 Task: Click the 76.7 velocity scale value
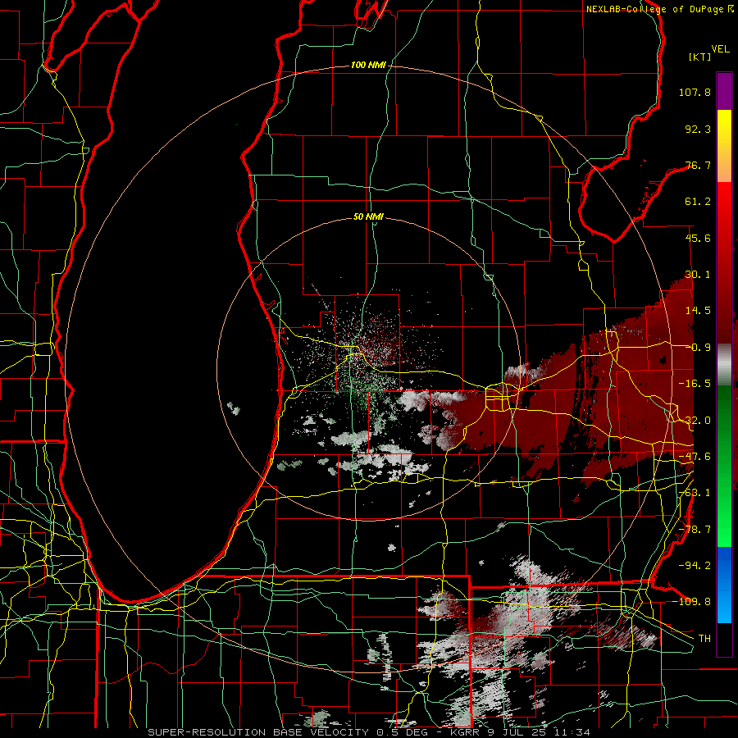698,165
